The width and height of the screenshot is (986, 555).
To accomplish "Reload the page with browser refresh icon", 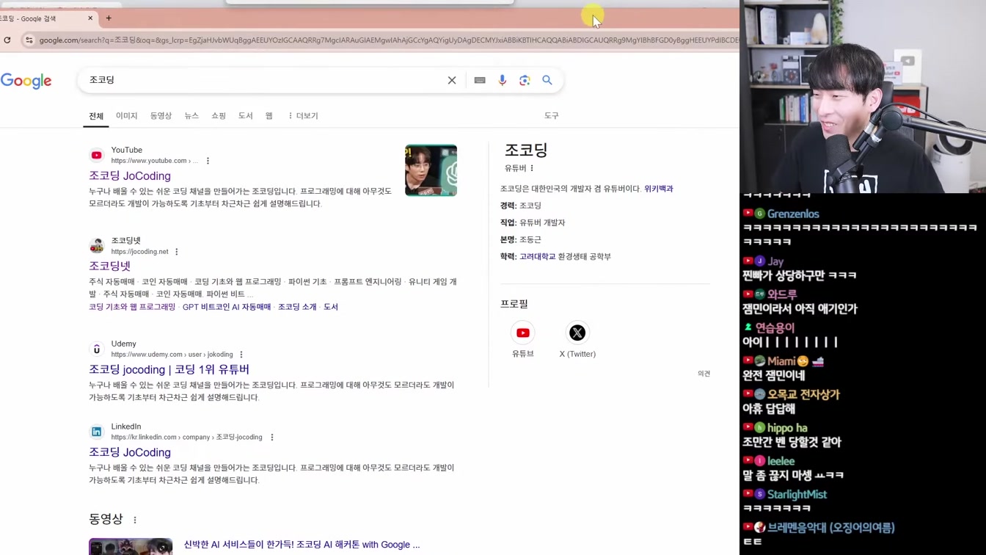I will (x=7, y=40).
